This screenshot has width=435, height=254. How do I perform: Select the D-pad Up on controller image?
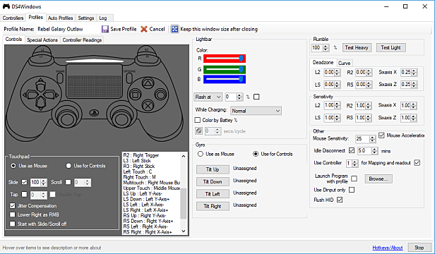click(41, 85)
